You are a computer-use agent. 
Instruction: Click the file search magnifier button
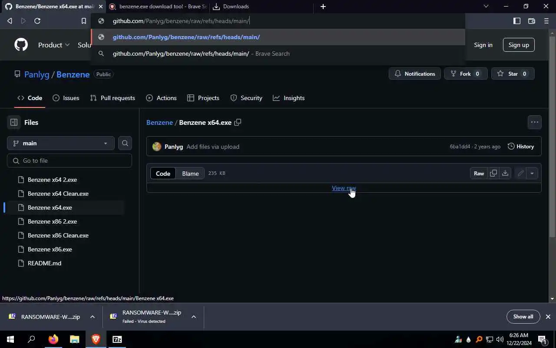(x=125, y=143)
